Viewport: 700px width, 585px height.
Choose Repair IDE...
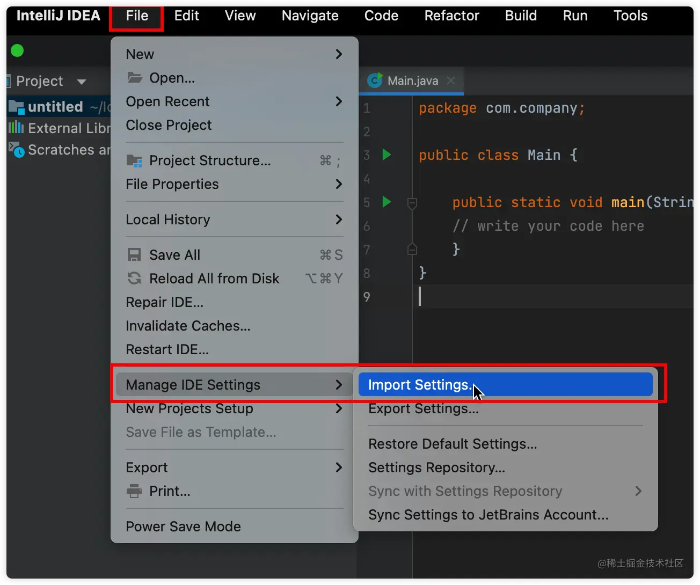coord(164,302)
